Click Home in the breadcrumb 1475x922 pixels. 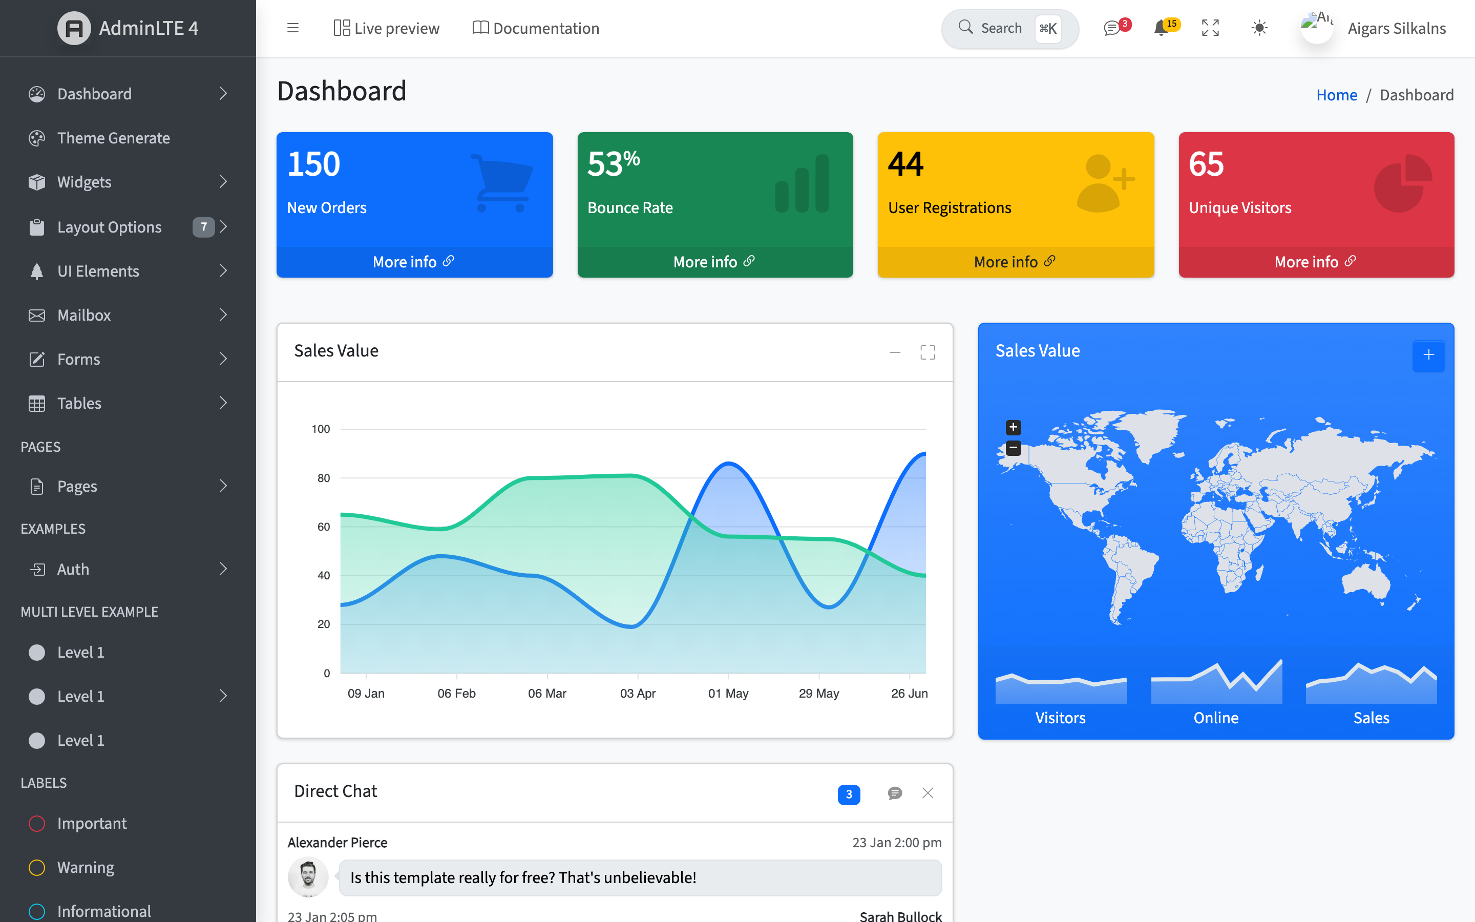[1336, 95]
